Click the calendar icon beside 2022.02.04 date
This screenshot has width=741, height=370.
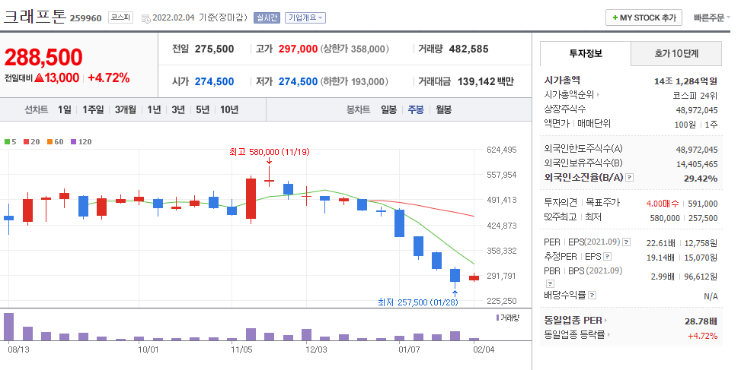click(x=146, y=18)
